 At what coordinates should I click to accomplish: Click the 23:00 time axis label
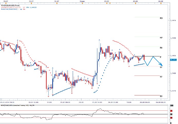pos(81,102)
